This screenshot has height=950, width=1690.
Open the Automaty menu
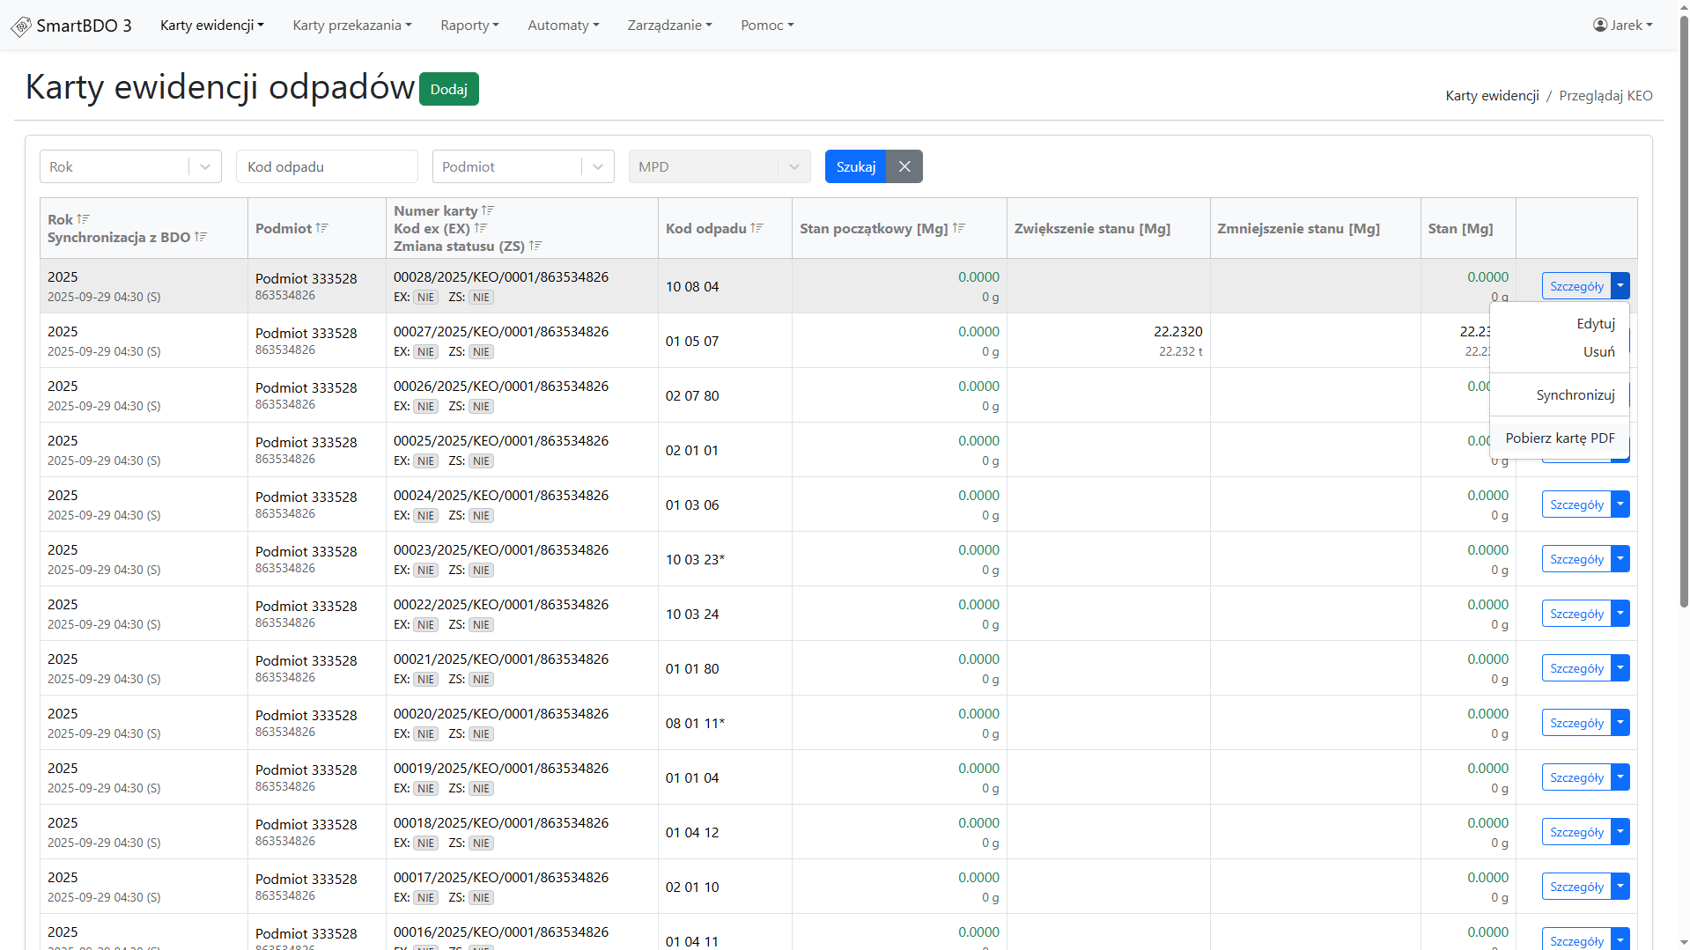click(563, 25)
